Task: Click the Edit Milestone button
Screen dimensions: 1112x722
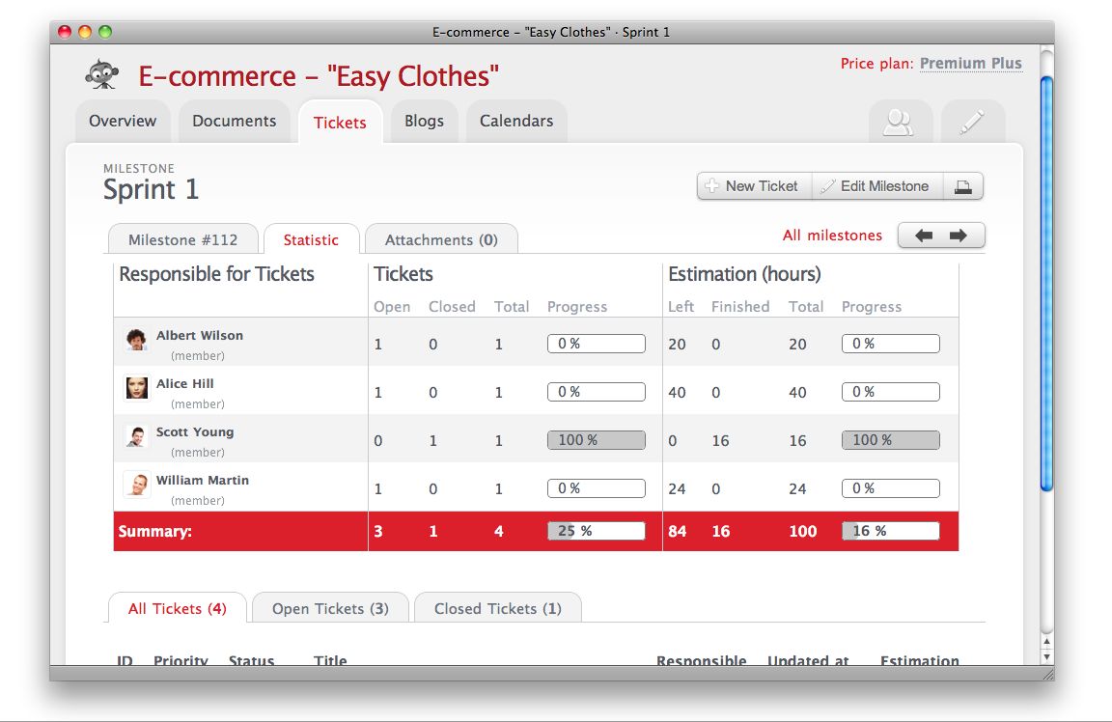Action: tap(877, 186)
